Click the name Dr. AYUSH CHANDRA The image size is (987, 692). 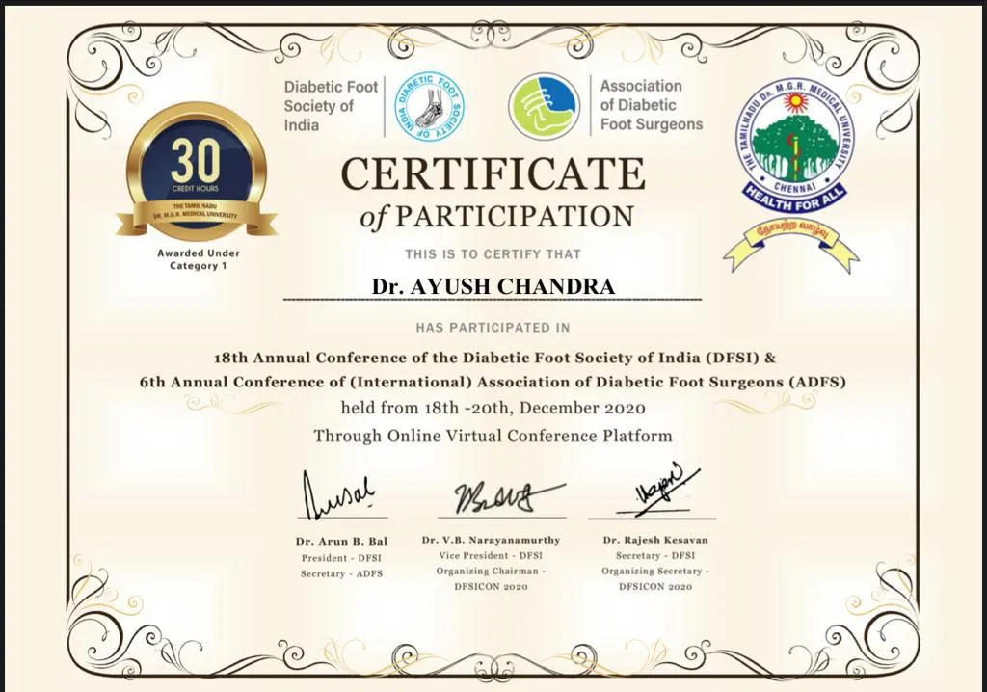click(x=493, y=286)
